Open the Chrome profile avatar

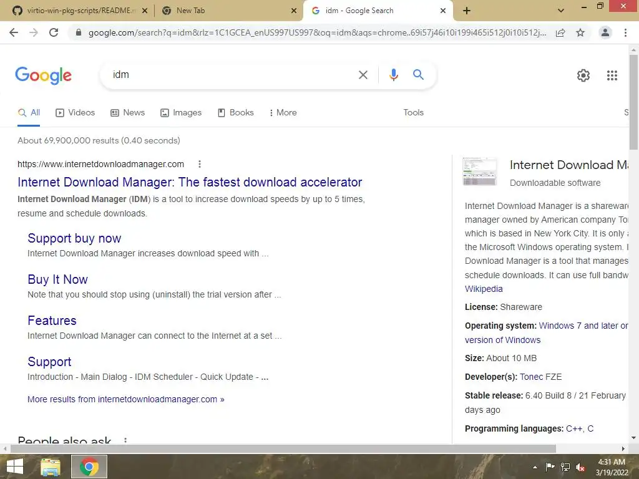coord(605,32)
